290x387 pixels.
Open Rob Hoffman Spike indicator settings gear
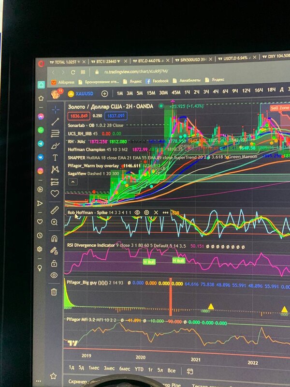146,212
